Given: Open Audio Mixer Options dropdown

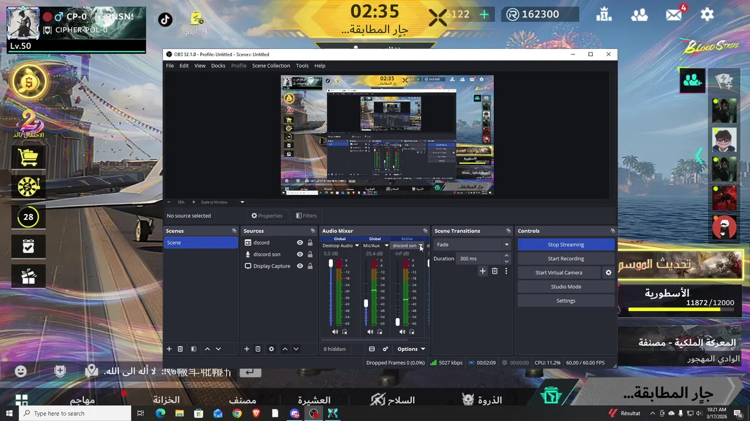Looking at the screenshot, I should click(x=411, y=349).
